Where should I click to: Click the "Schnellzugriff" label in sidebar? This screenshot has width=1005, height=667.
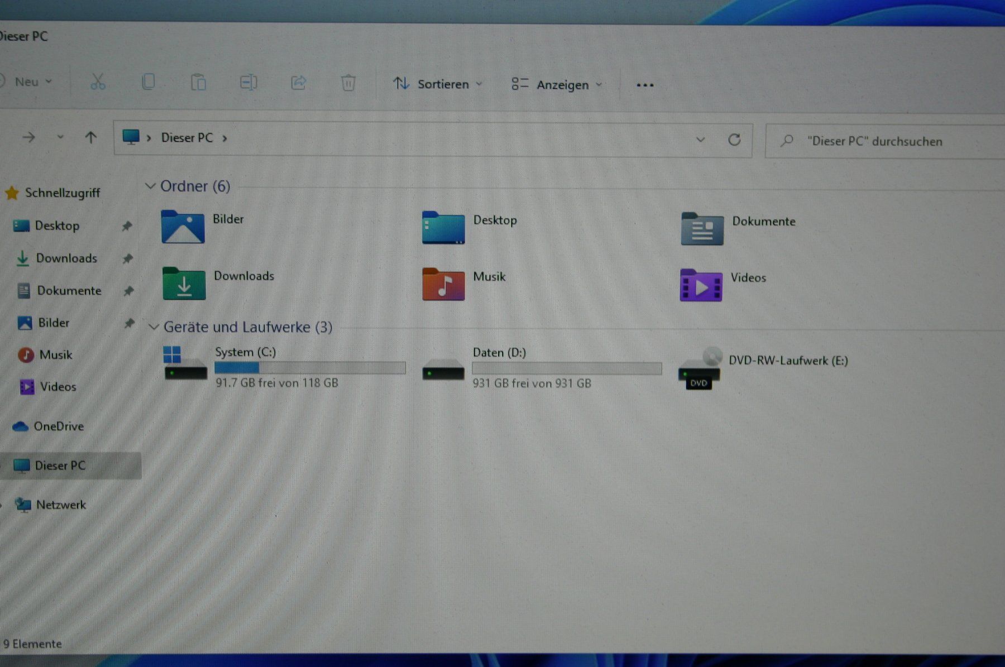63,193
